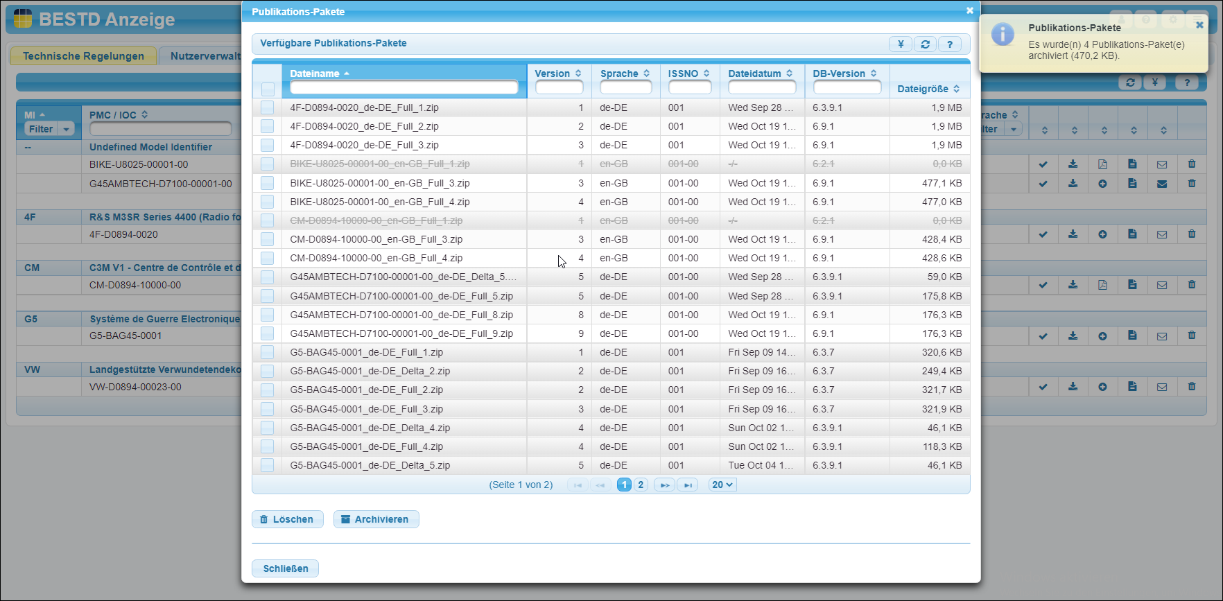
Task: Go to page 2 of the package list
Action: (641, 485)
